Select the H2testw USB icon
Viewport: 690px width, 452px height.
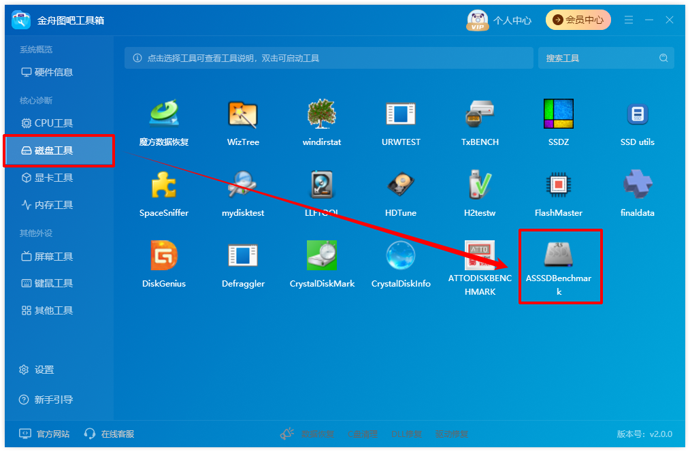480,184
